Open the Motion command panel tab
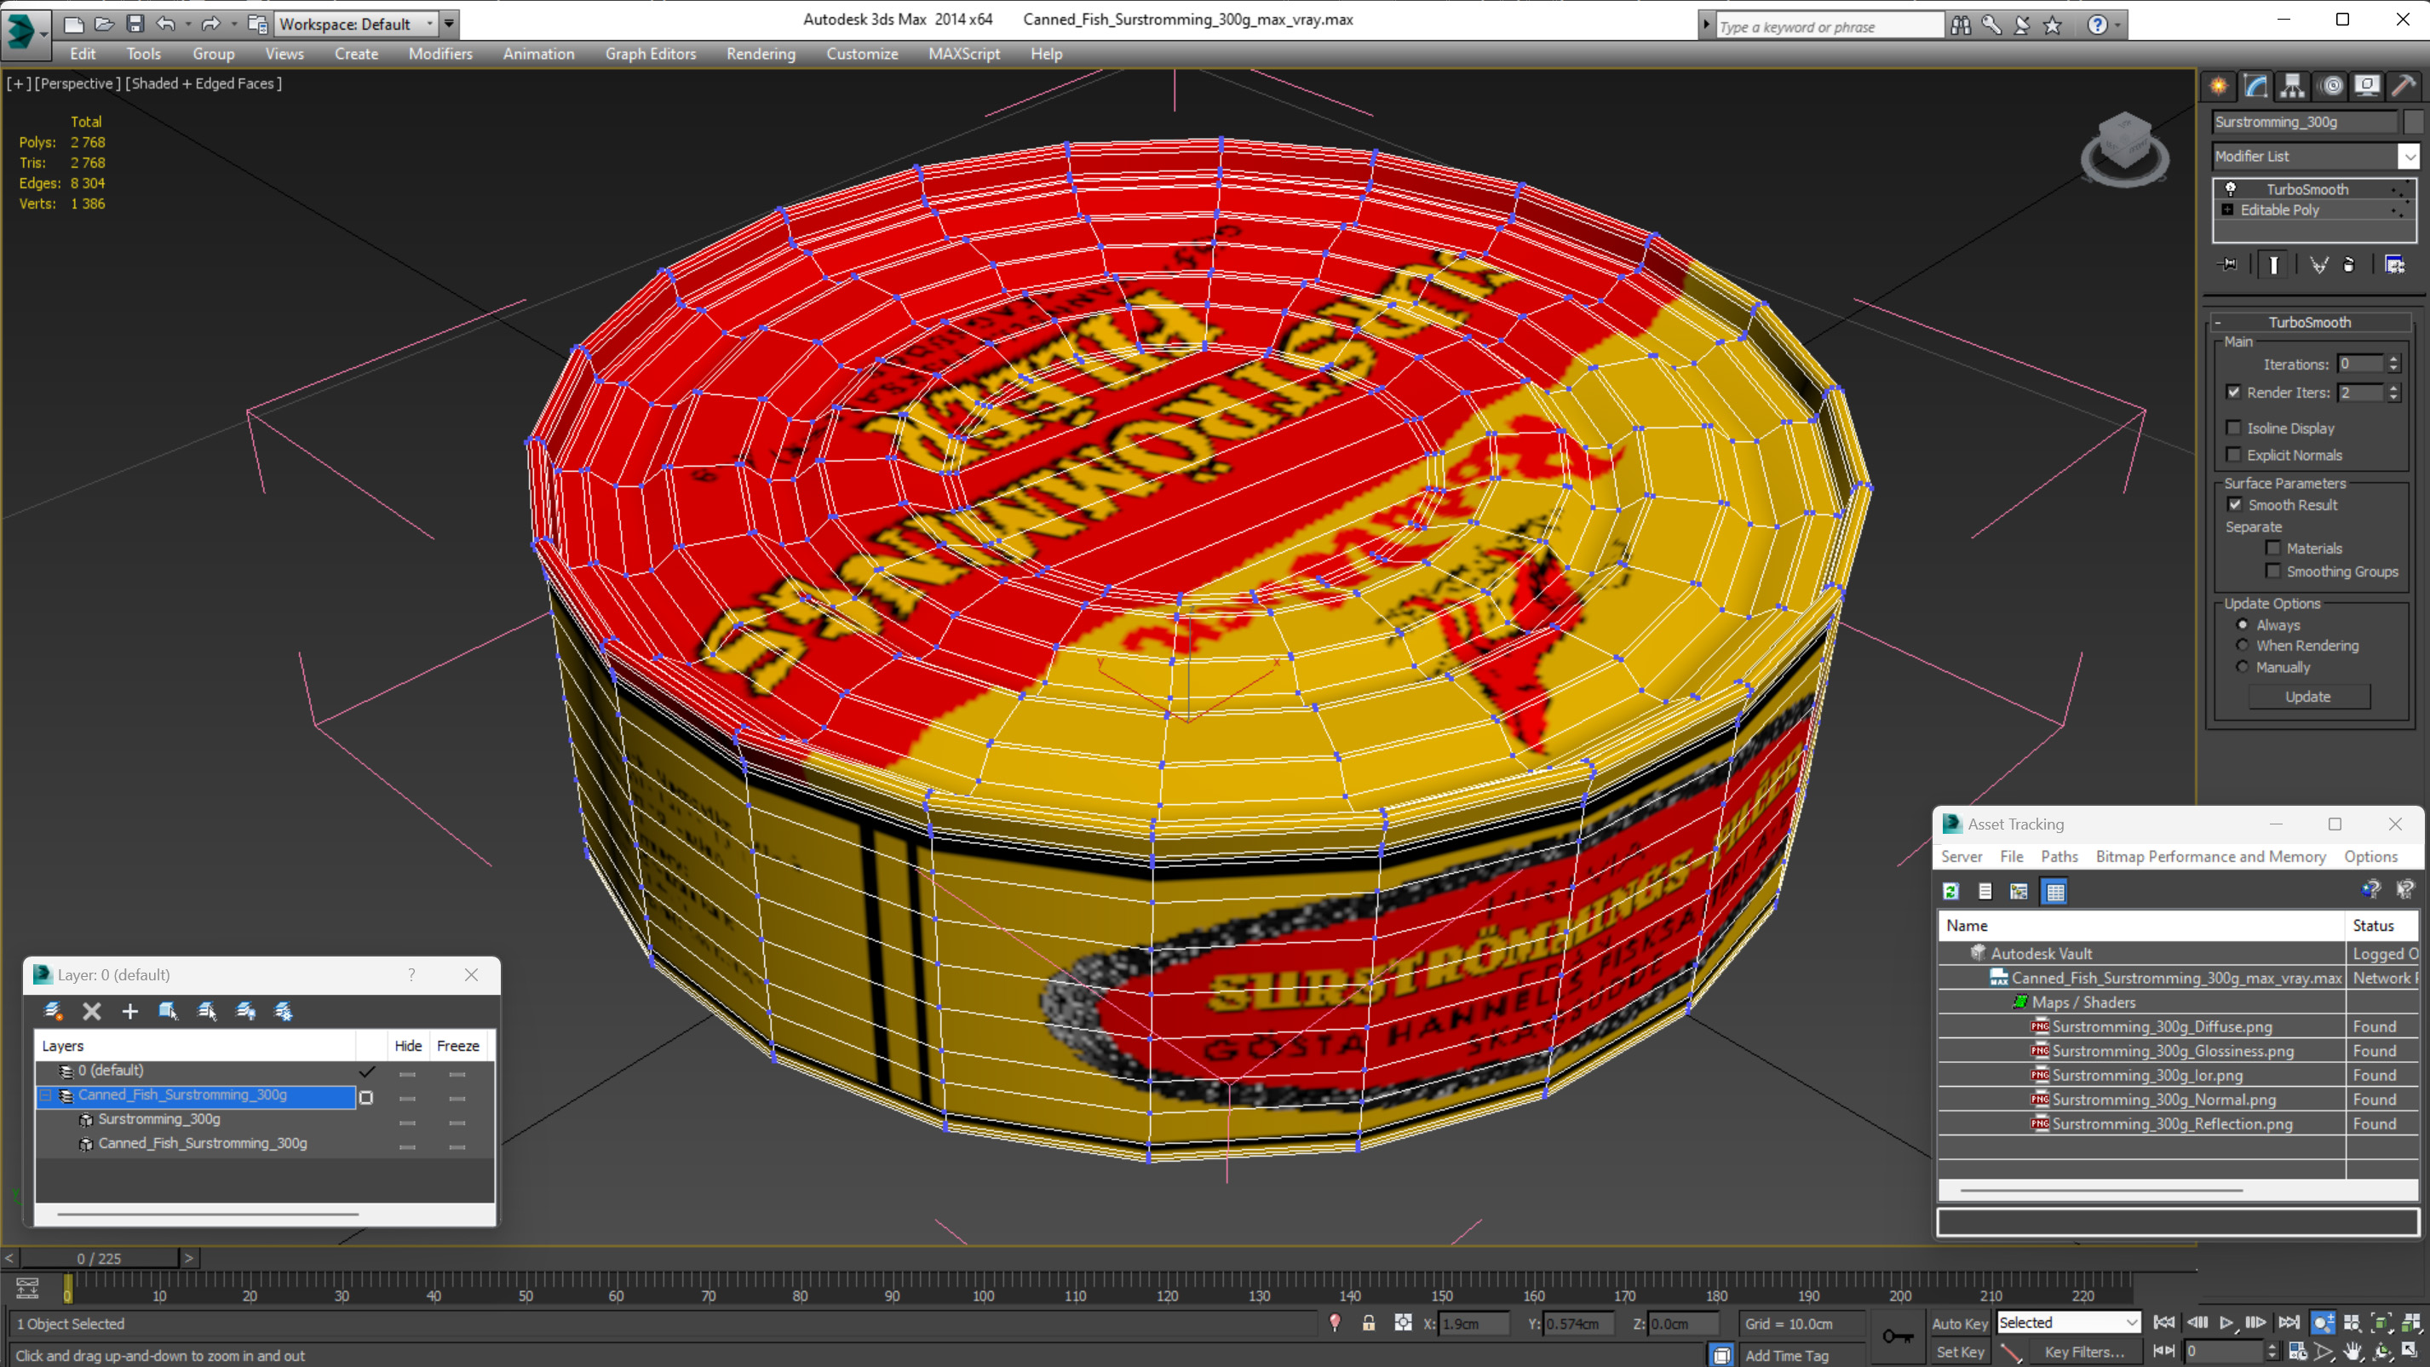2430x1367 pixels. [x=2331, y=86]
